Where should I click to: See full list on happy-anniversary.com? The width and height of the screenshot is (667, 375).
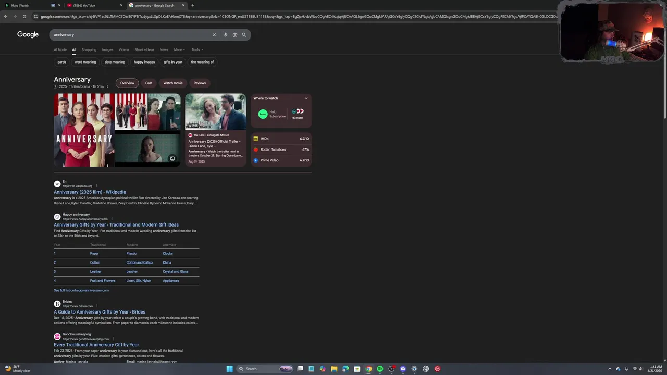click(x=81, y=290)
